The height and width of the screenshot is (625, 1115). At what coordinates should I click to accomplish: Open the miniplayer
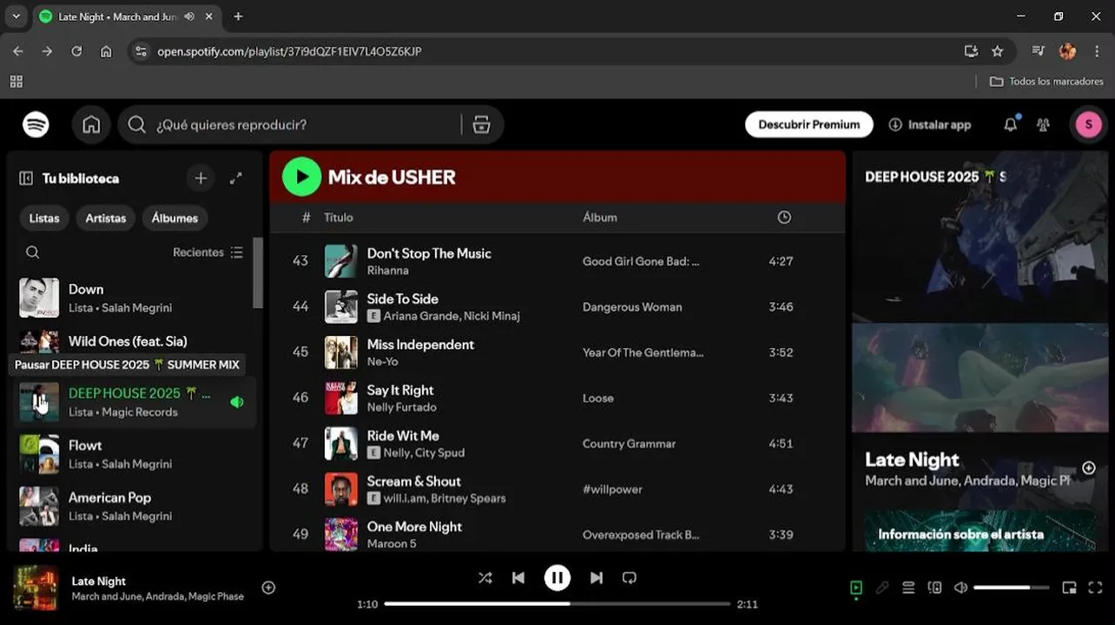coord(1069,588)
